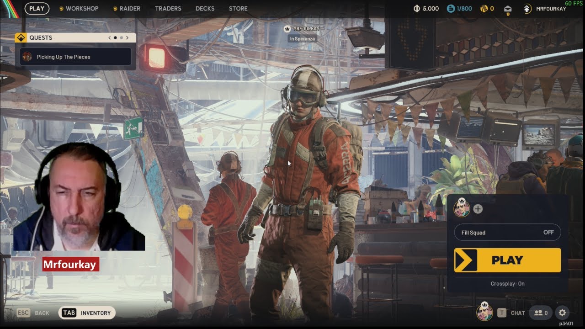Image resolution: width=585 pixels, height=329 pixels.
Task: Click the gold striped token icon
Action: click(x=484, y=8)
